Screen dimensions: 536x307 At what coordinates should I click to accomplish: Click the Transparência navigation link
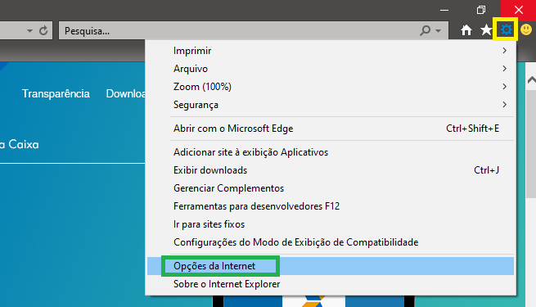[x=56, y=93]
